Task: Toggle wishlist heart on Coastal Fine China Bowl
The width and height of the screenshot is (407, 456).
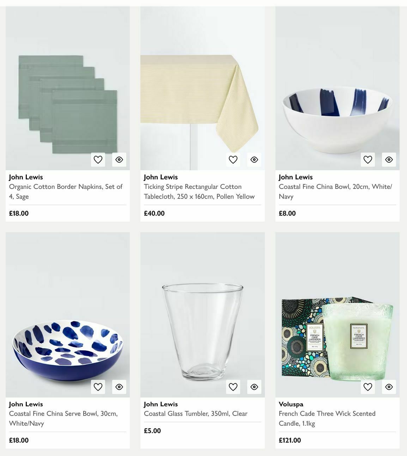Action: click(x=367, y=160)
